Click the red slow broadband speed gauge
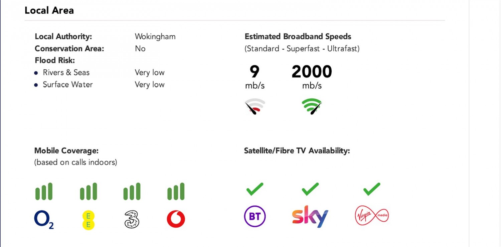 coord(255,106)
